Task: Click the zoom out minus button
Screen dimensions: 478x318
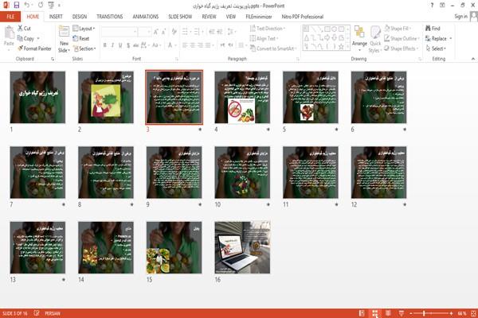Action: 411,313
